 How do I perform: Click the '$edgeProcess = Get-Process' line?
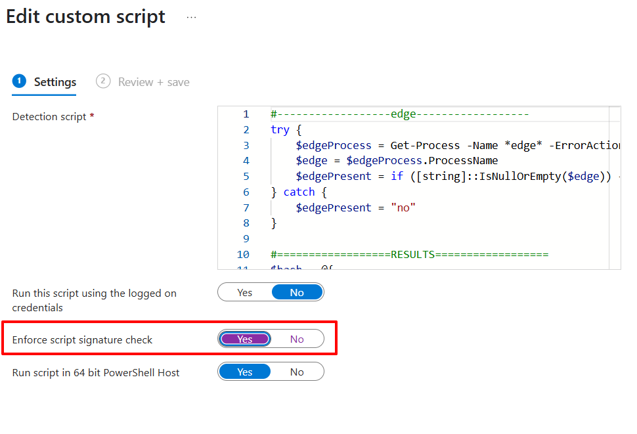[x=458, y=145]
